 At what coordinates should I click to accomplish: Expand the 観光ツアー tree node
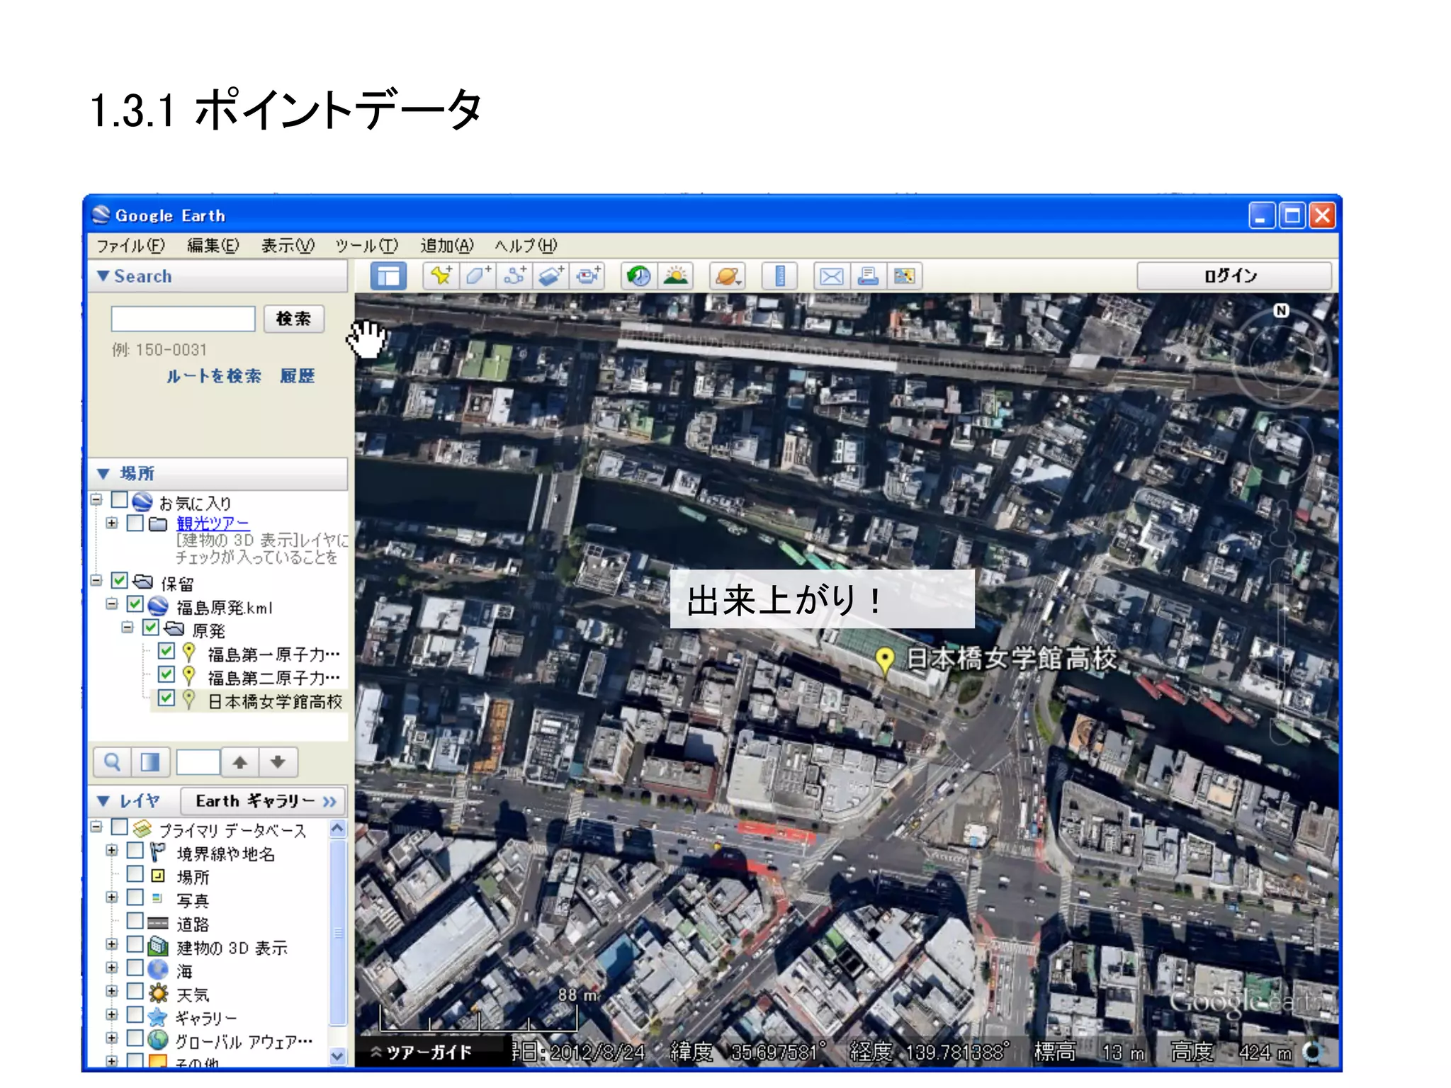111,523
